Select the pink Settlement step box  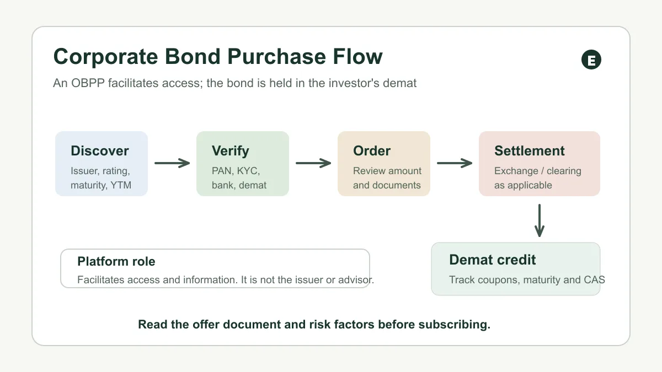(x=540, y=164)
